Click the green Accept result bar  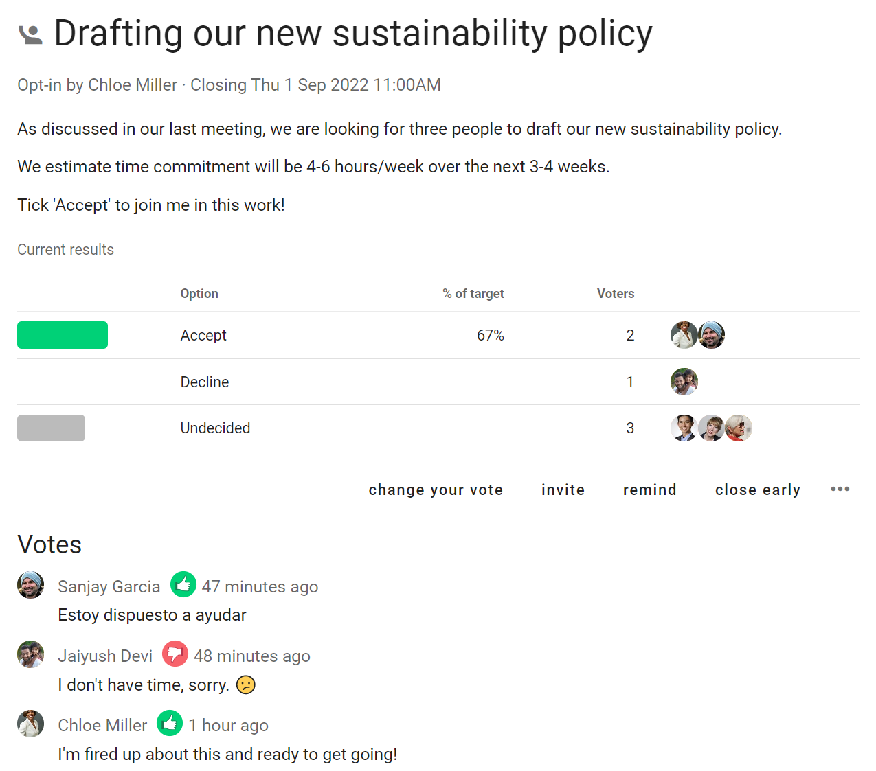63,335
